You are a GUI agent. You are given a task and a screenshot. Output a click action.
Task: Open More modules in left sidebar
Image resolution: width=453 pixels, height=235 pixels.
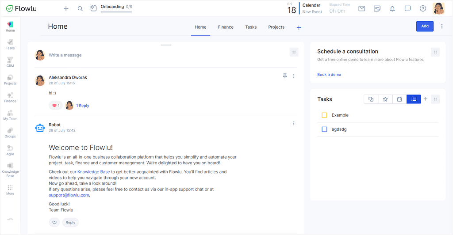pos(10,190)
